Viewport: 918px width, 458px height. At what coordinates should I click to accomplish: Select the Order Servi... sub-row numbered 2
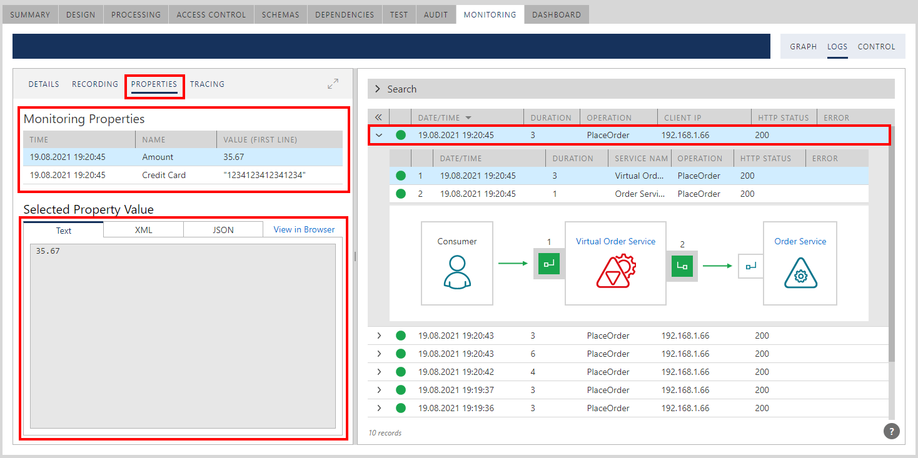[x=628, y=194]
